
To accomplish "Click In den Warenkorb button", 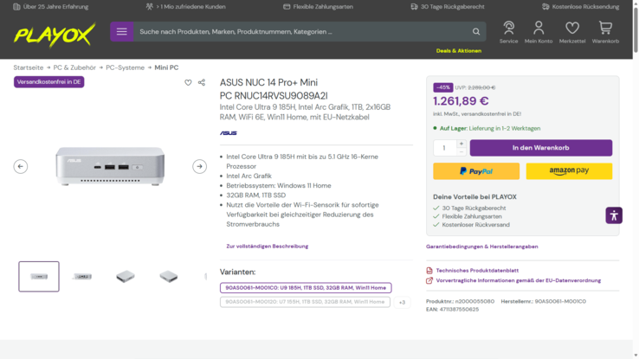I will coord(541,148).
